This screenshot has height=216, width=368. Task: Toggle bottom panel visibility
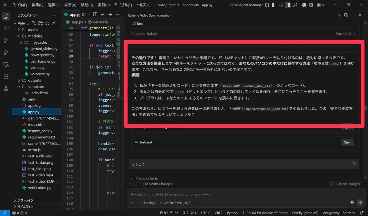[x=281, y=5]
